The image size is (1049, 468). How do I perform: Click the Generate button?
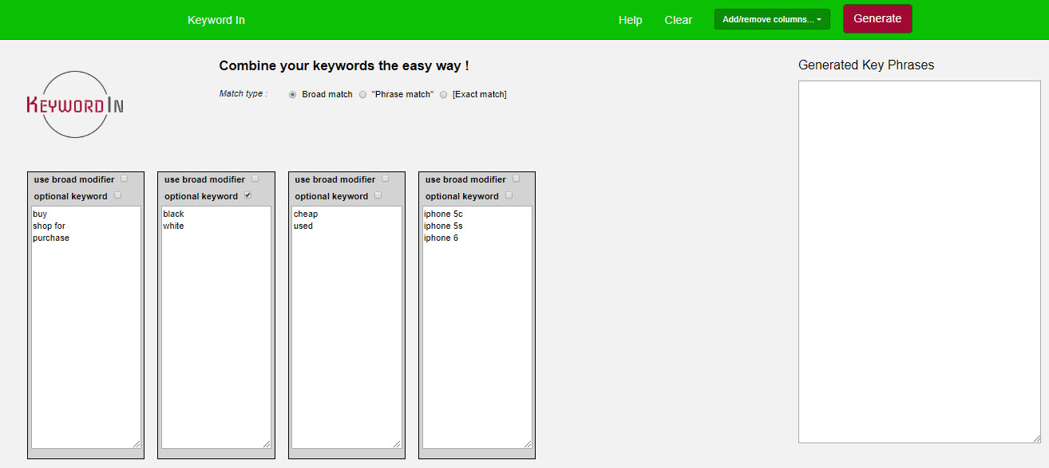point(877,19)
